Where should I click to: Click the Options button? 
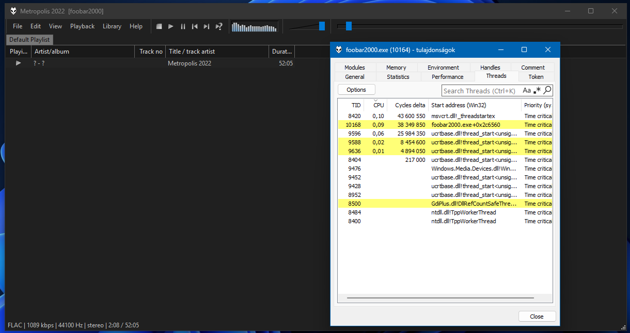(356, 90)
